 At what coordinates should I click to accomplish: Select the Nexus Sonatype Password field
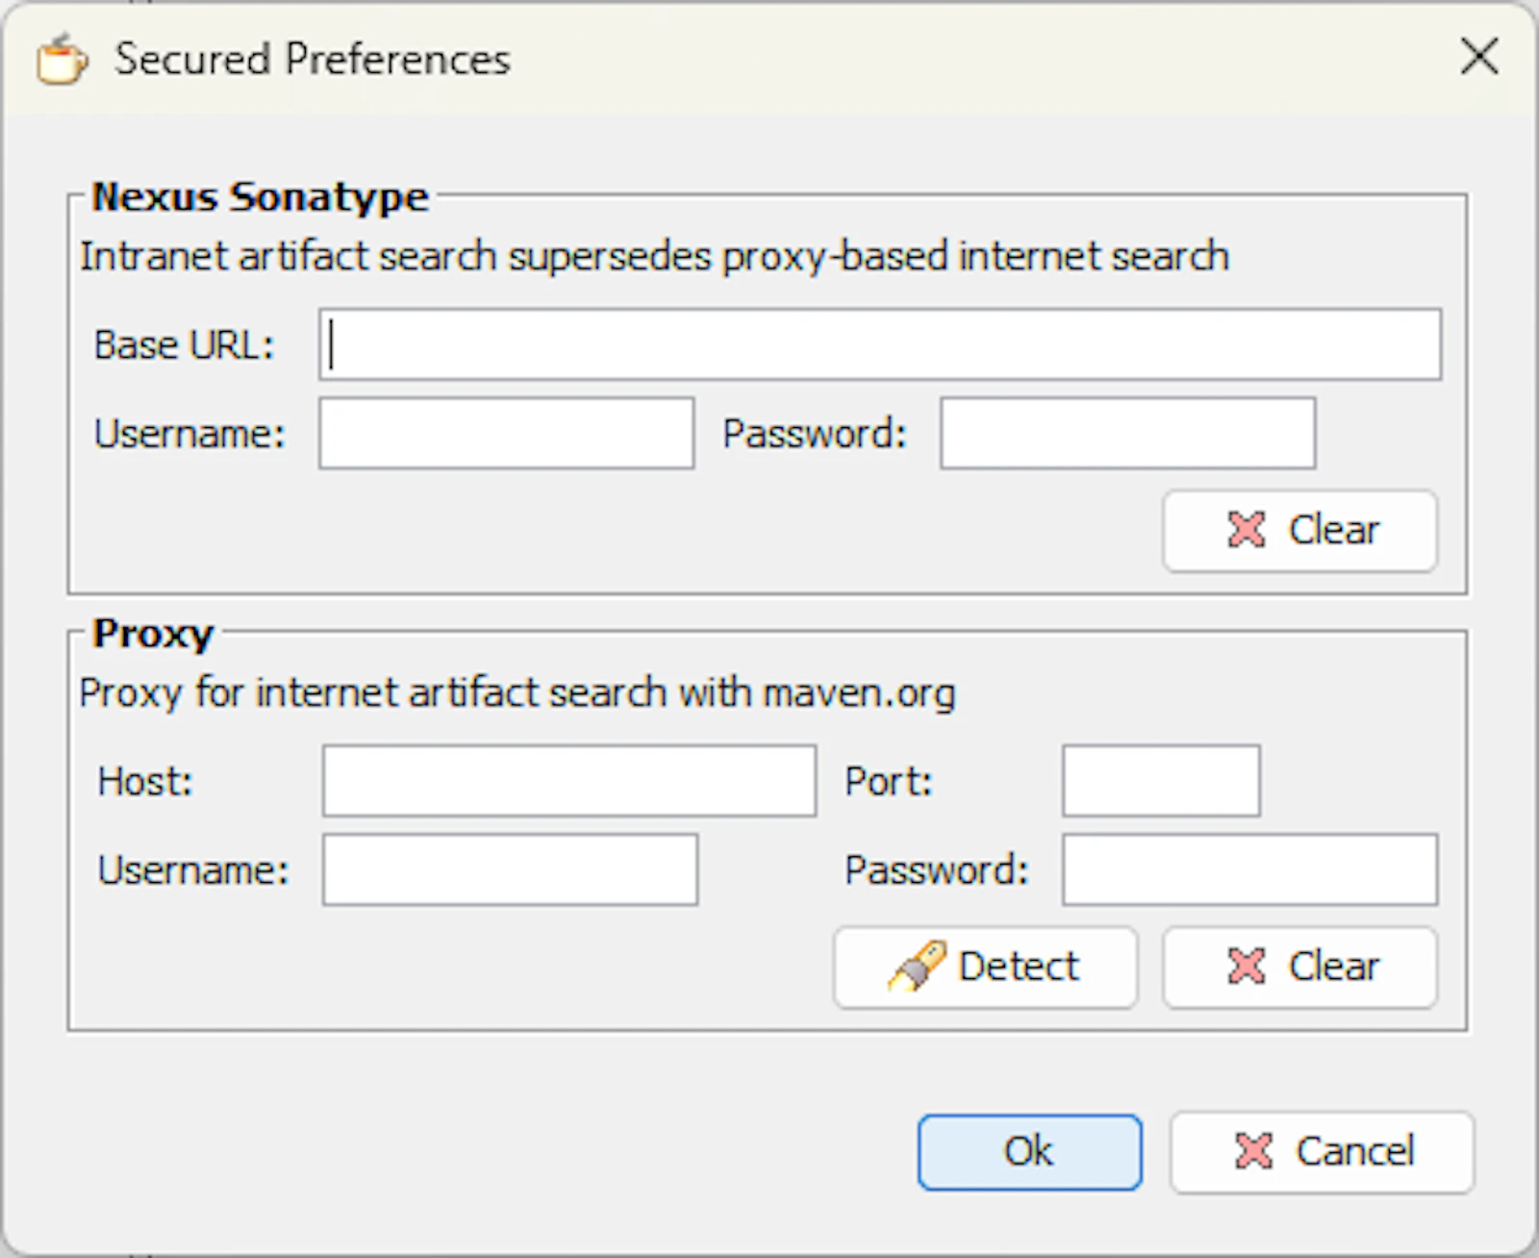(x=1128, y=434)
